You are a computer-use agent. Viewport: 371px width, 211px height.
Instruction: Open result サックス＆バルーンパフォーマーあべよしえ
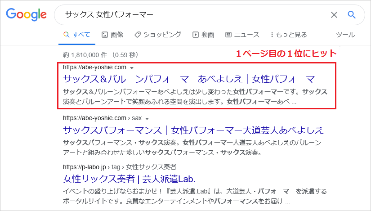click(x=193, y=79)
